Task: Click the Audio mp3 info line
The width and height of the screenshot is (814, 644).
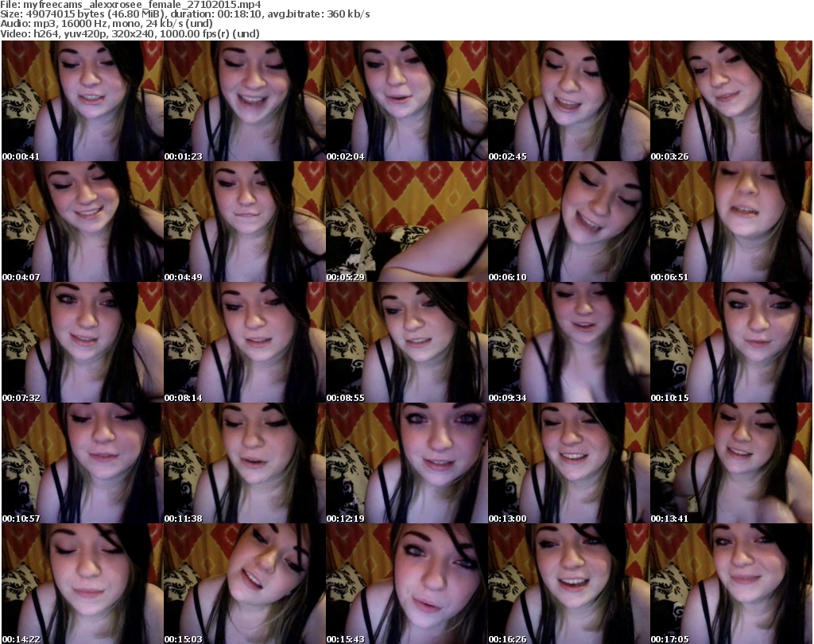Action: point(107,24)
